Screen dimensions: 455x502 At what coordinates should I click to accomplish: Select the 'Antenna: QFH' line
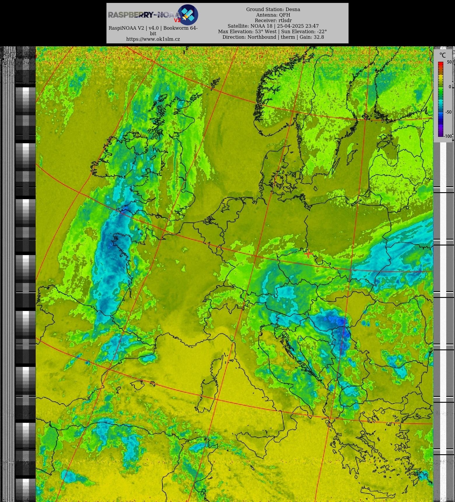click(273, 15)
